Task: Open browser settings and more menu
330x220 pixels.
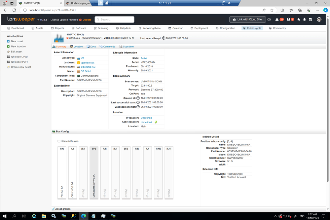Action: tap(317, 10)
